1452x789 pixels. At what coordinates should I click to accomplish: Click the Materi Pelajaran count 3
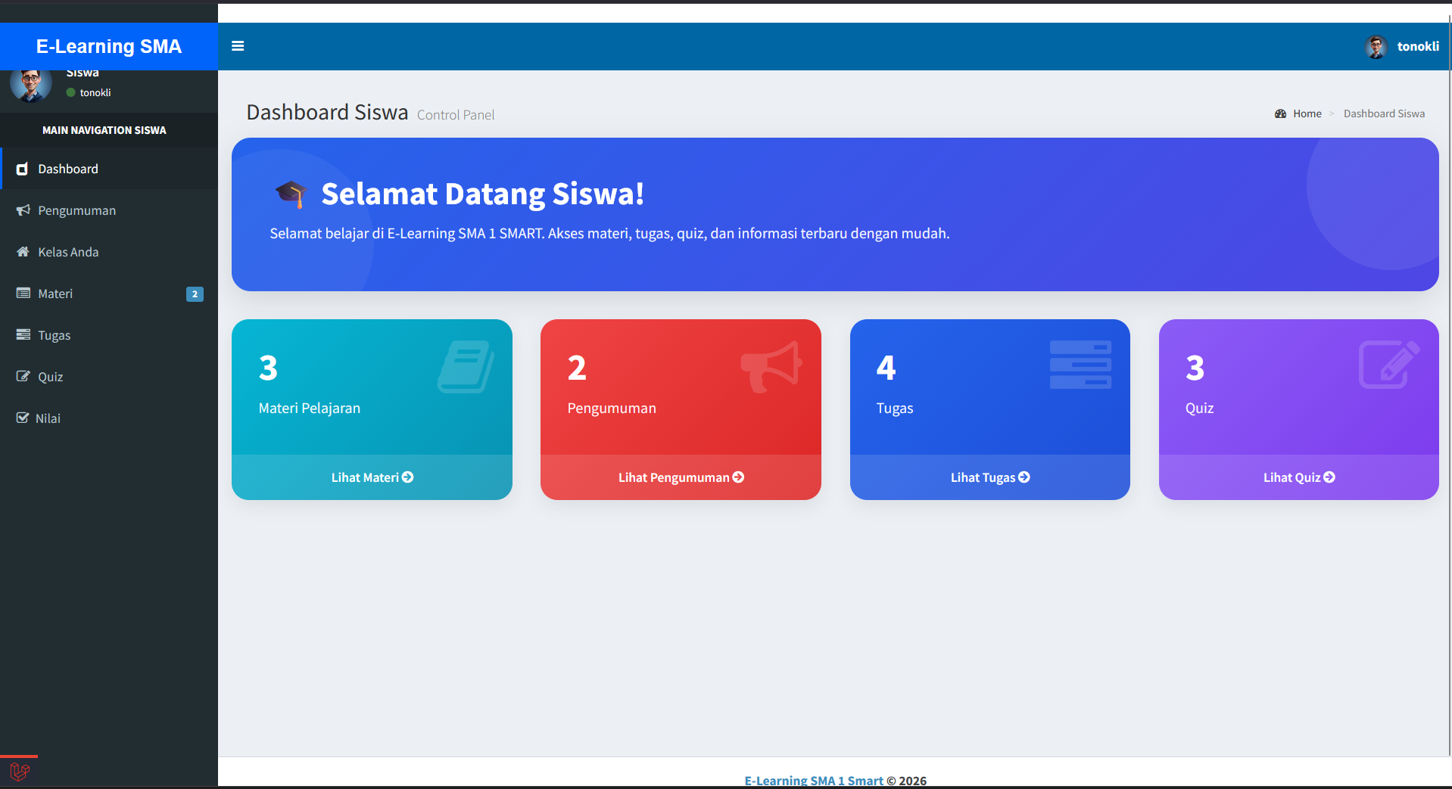tap(268, 368)
